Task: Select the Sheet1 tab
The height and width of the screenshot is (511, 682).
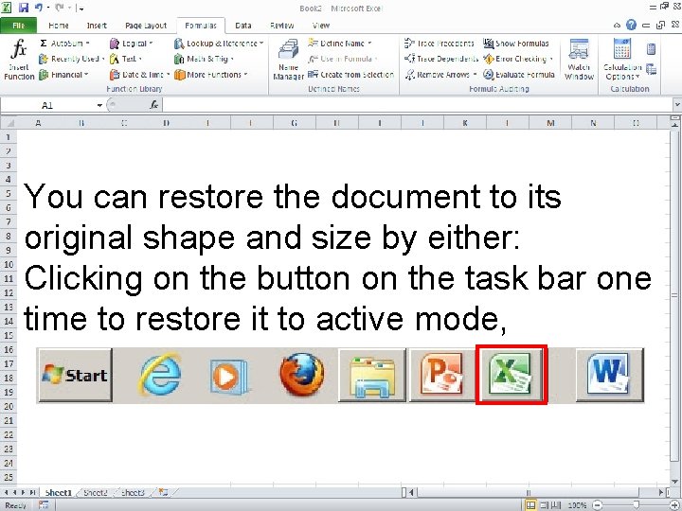Action: click(x=59, y=493)
